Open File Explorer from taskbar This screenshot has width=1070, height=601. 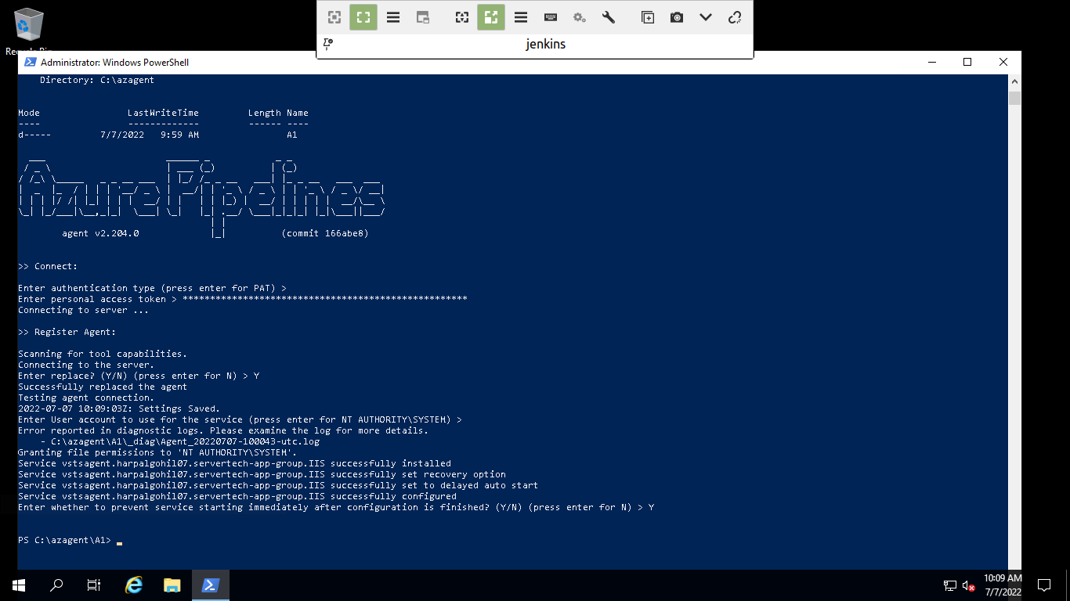coord(172,585)
